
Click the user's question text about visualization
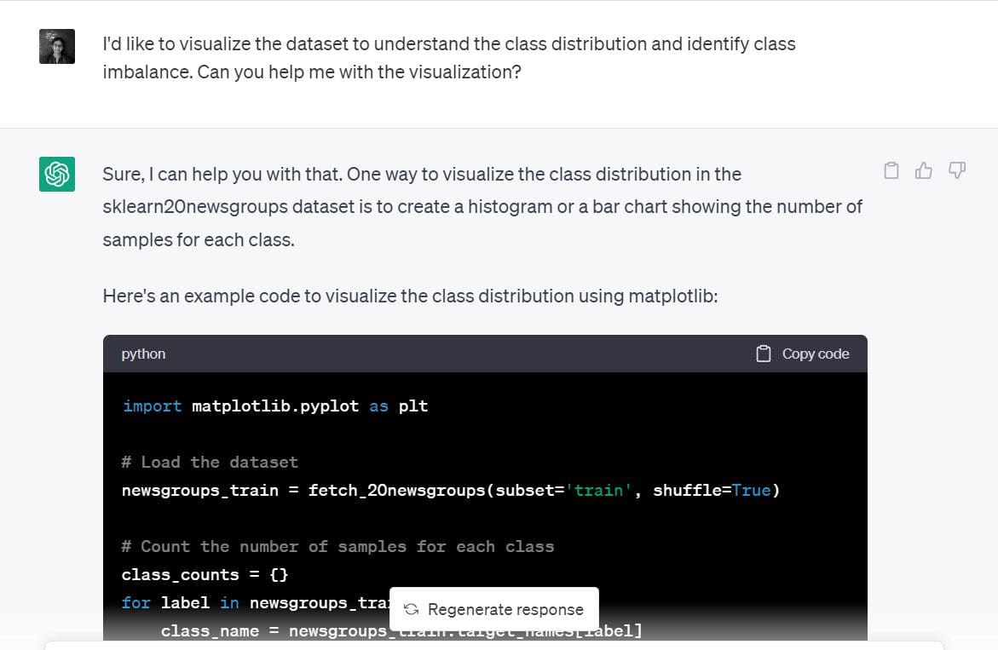[x=449, y=58]
